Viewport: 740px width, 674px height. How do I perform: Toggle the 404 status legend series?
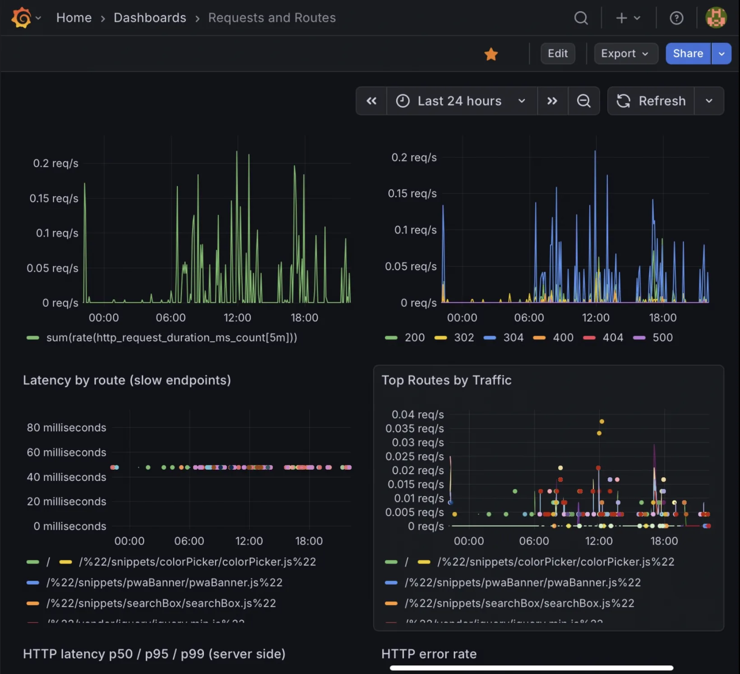[x=613, y=337]
